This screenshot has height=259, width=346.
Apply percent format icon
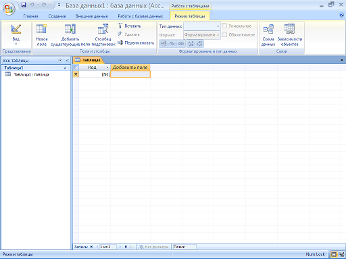coord(172,44)
